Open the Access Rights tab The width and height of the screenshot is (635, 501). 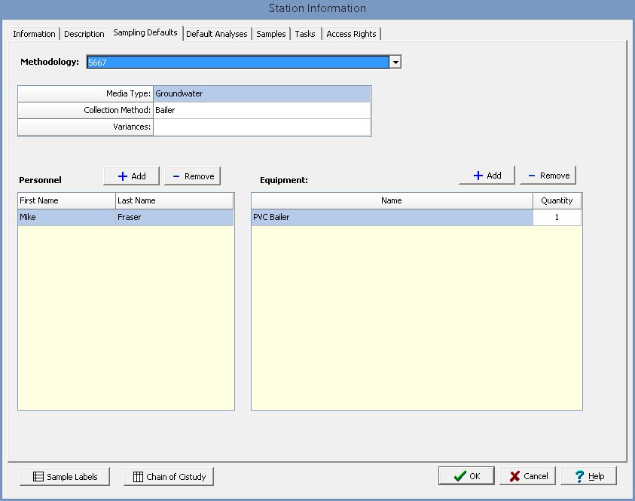click(351, 34)
